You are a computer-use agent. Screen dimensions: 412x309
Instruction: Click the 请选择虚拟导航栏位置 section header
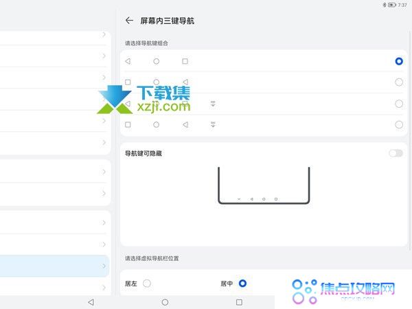152,258
